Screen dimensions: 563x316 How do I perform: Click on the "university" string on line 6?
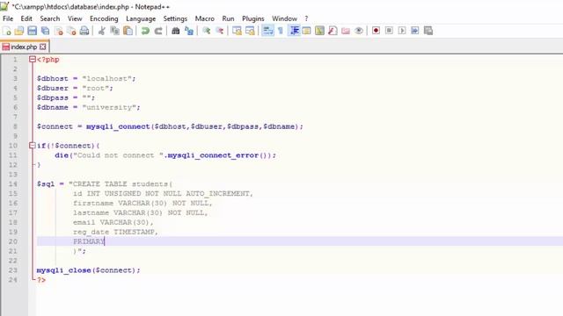[x=109, y=107]
